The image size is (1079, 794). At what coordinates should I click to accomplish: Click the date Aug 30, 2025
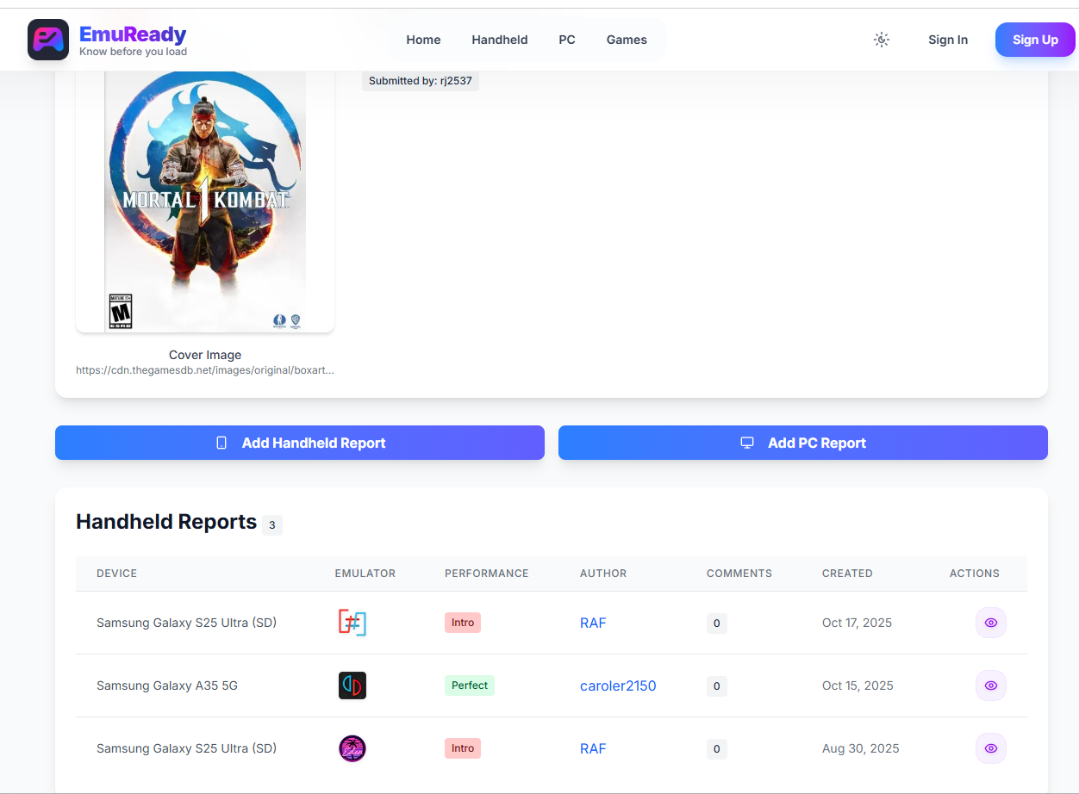(860, 748)
